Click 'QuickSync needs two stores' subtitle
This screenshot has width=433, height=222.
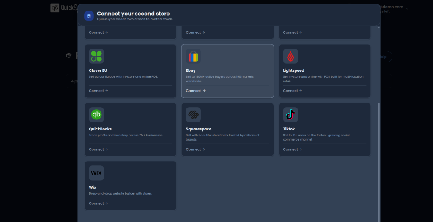click(135, 19)
